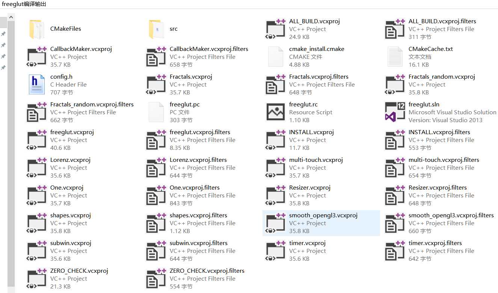498x293 pixels.
Task: Select the Fractals.vcxproj.filters icon
Action: pos(276,85)
